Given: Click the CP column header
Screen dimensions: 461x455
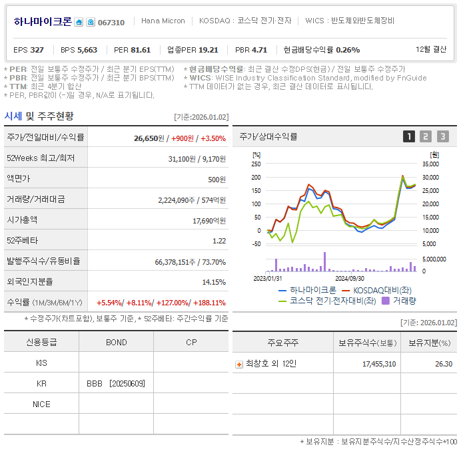Looking at the screenshot, I should [191, 343].
